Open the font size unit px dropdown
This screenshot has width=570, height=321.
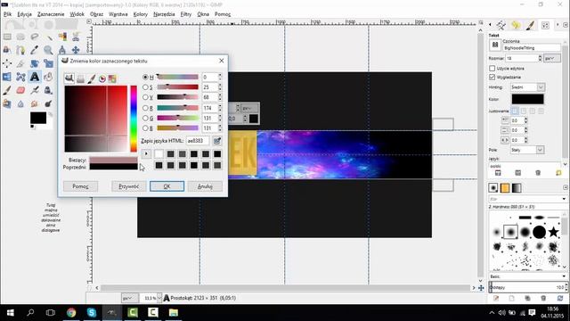pyautogui.click(x=552, y=58)
